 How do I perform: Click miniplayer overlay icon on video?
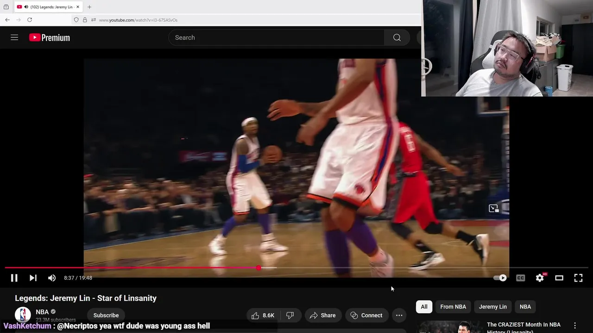494,209
